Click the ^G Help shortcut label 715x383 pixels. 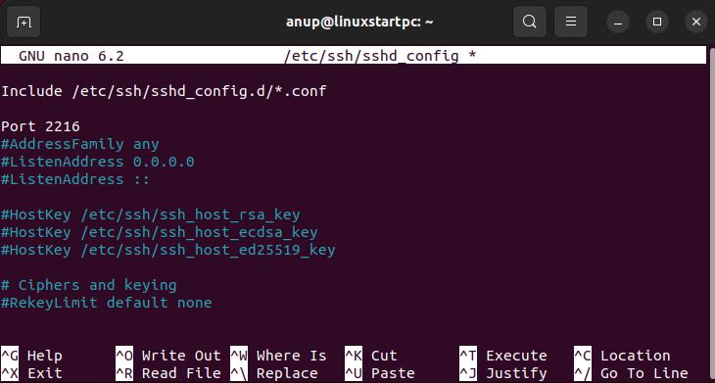(x=32, y=356)
